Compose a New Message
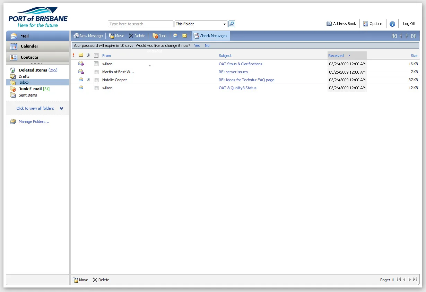The width and height of the screenshot is (426, 292). tap(88, 36)
